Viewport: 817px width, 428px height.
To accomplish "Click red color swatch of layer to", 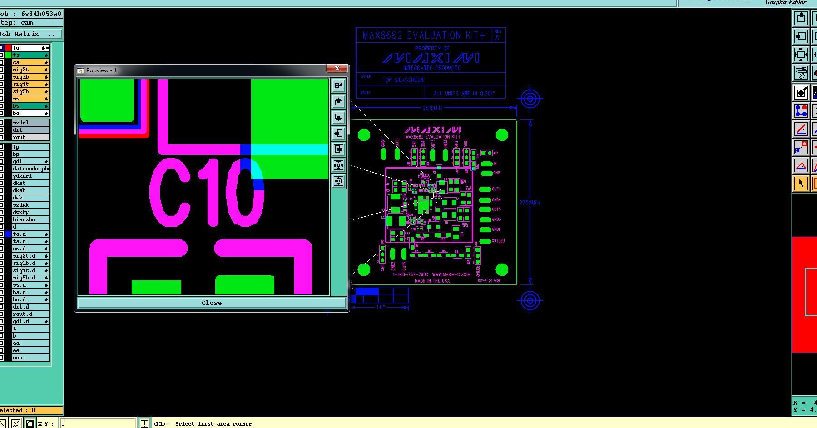I will coord(8,48).
